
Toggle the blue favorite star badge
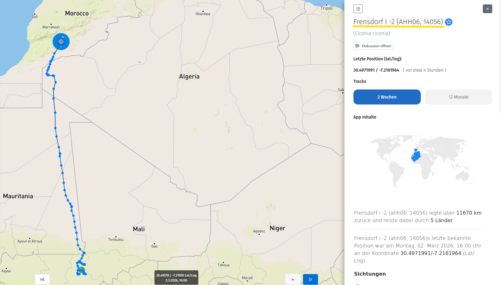click(x=449, y=22)
